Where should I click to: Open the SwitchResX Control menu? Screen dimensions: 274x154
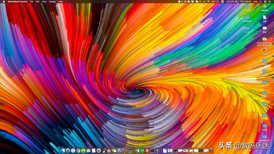18,2
